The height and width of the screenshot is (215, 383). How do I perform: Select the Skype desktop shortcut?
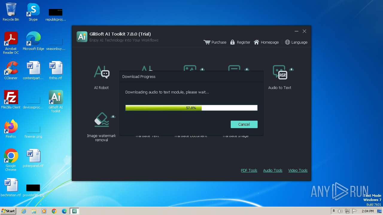coord(33,12)
